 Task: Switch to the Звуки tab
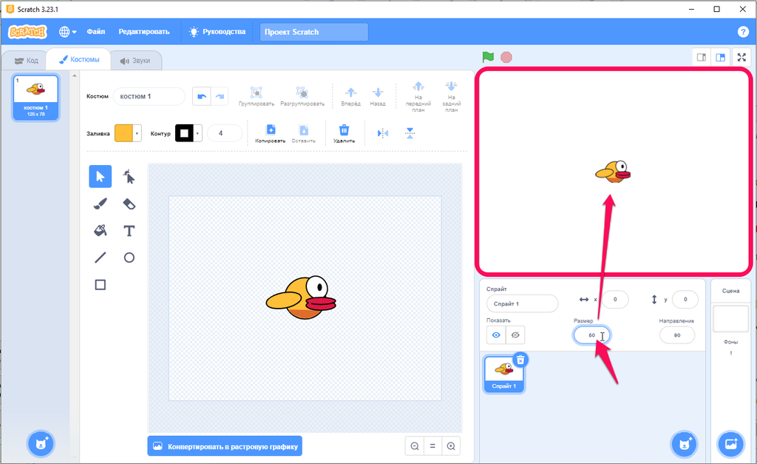click(135, 61)
